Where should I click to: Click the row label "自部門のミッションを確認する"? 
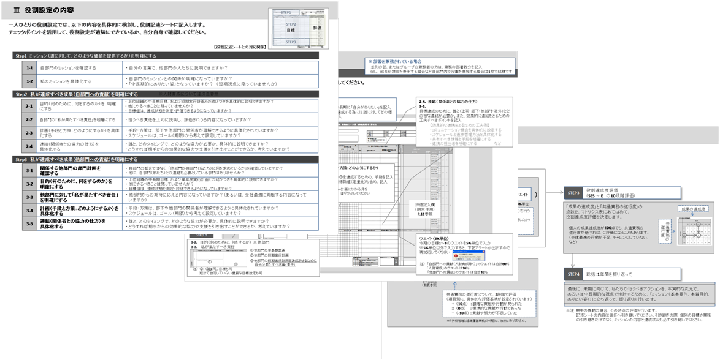coord(68,68)
